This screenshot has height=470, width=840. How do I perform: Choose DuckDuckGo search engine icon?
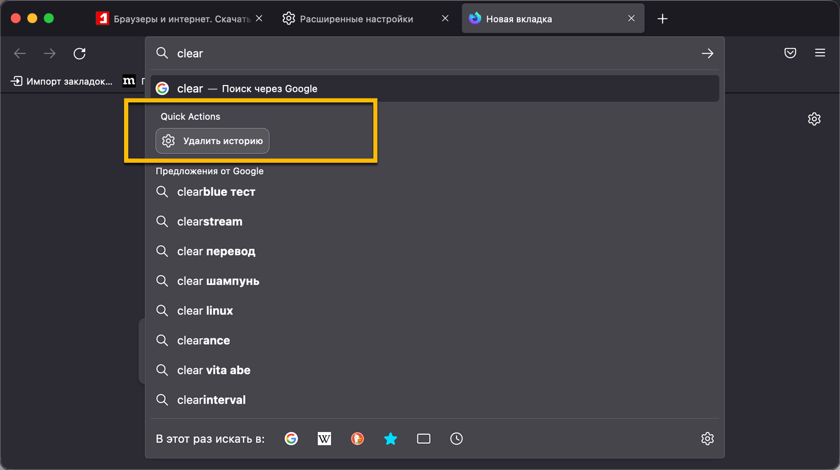coord(357,439)
